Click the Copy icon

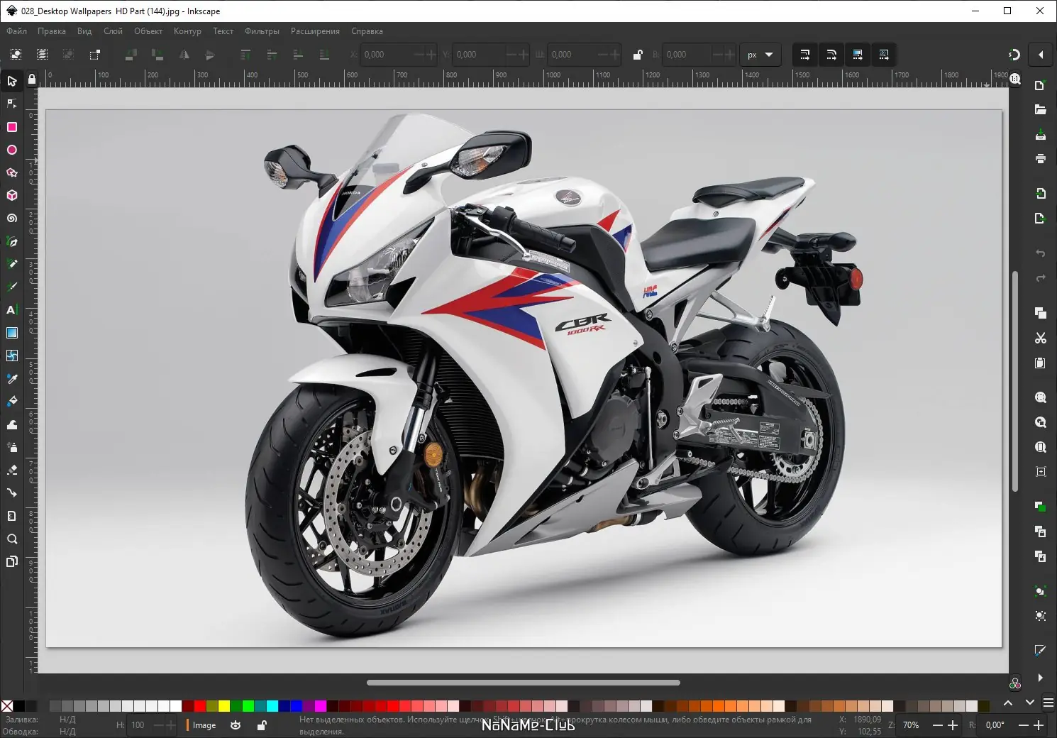(x=1041, y=313)
